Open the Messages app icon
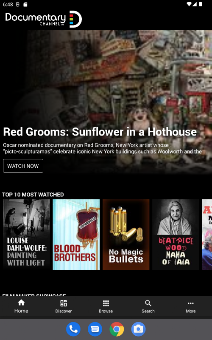212x340 pixels. point(95,329)
